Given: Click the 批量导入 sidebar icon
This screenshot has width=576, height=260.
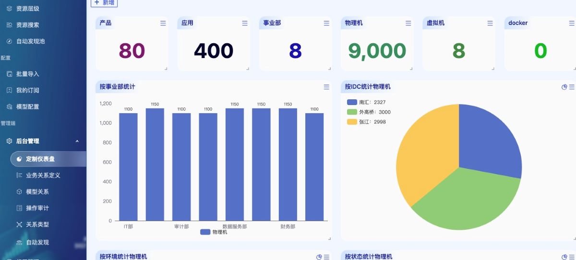Looking at the screenshot, I should click(9, 74).
